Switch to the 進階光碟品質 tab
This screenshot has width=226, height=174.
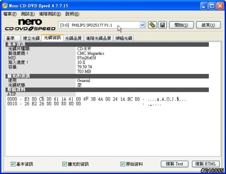[99, 38]
